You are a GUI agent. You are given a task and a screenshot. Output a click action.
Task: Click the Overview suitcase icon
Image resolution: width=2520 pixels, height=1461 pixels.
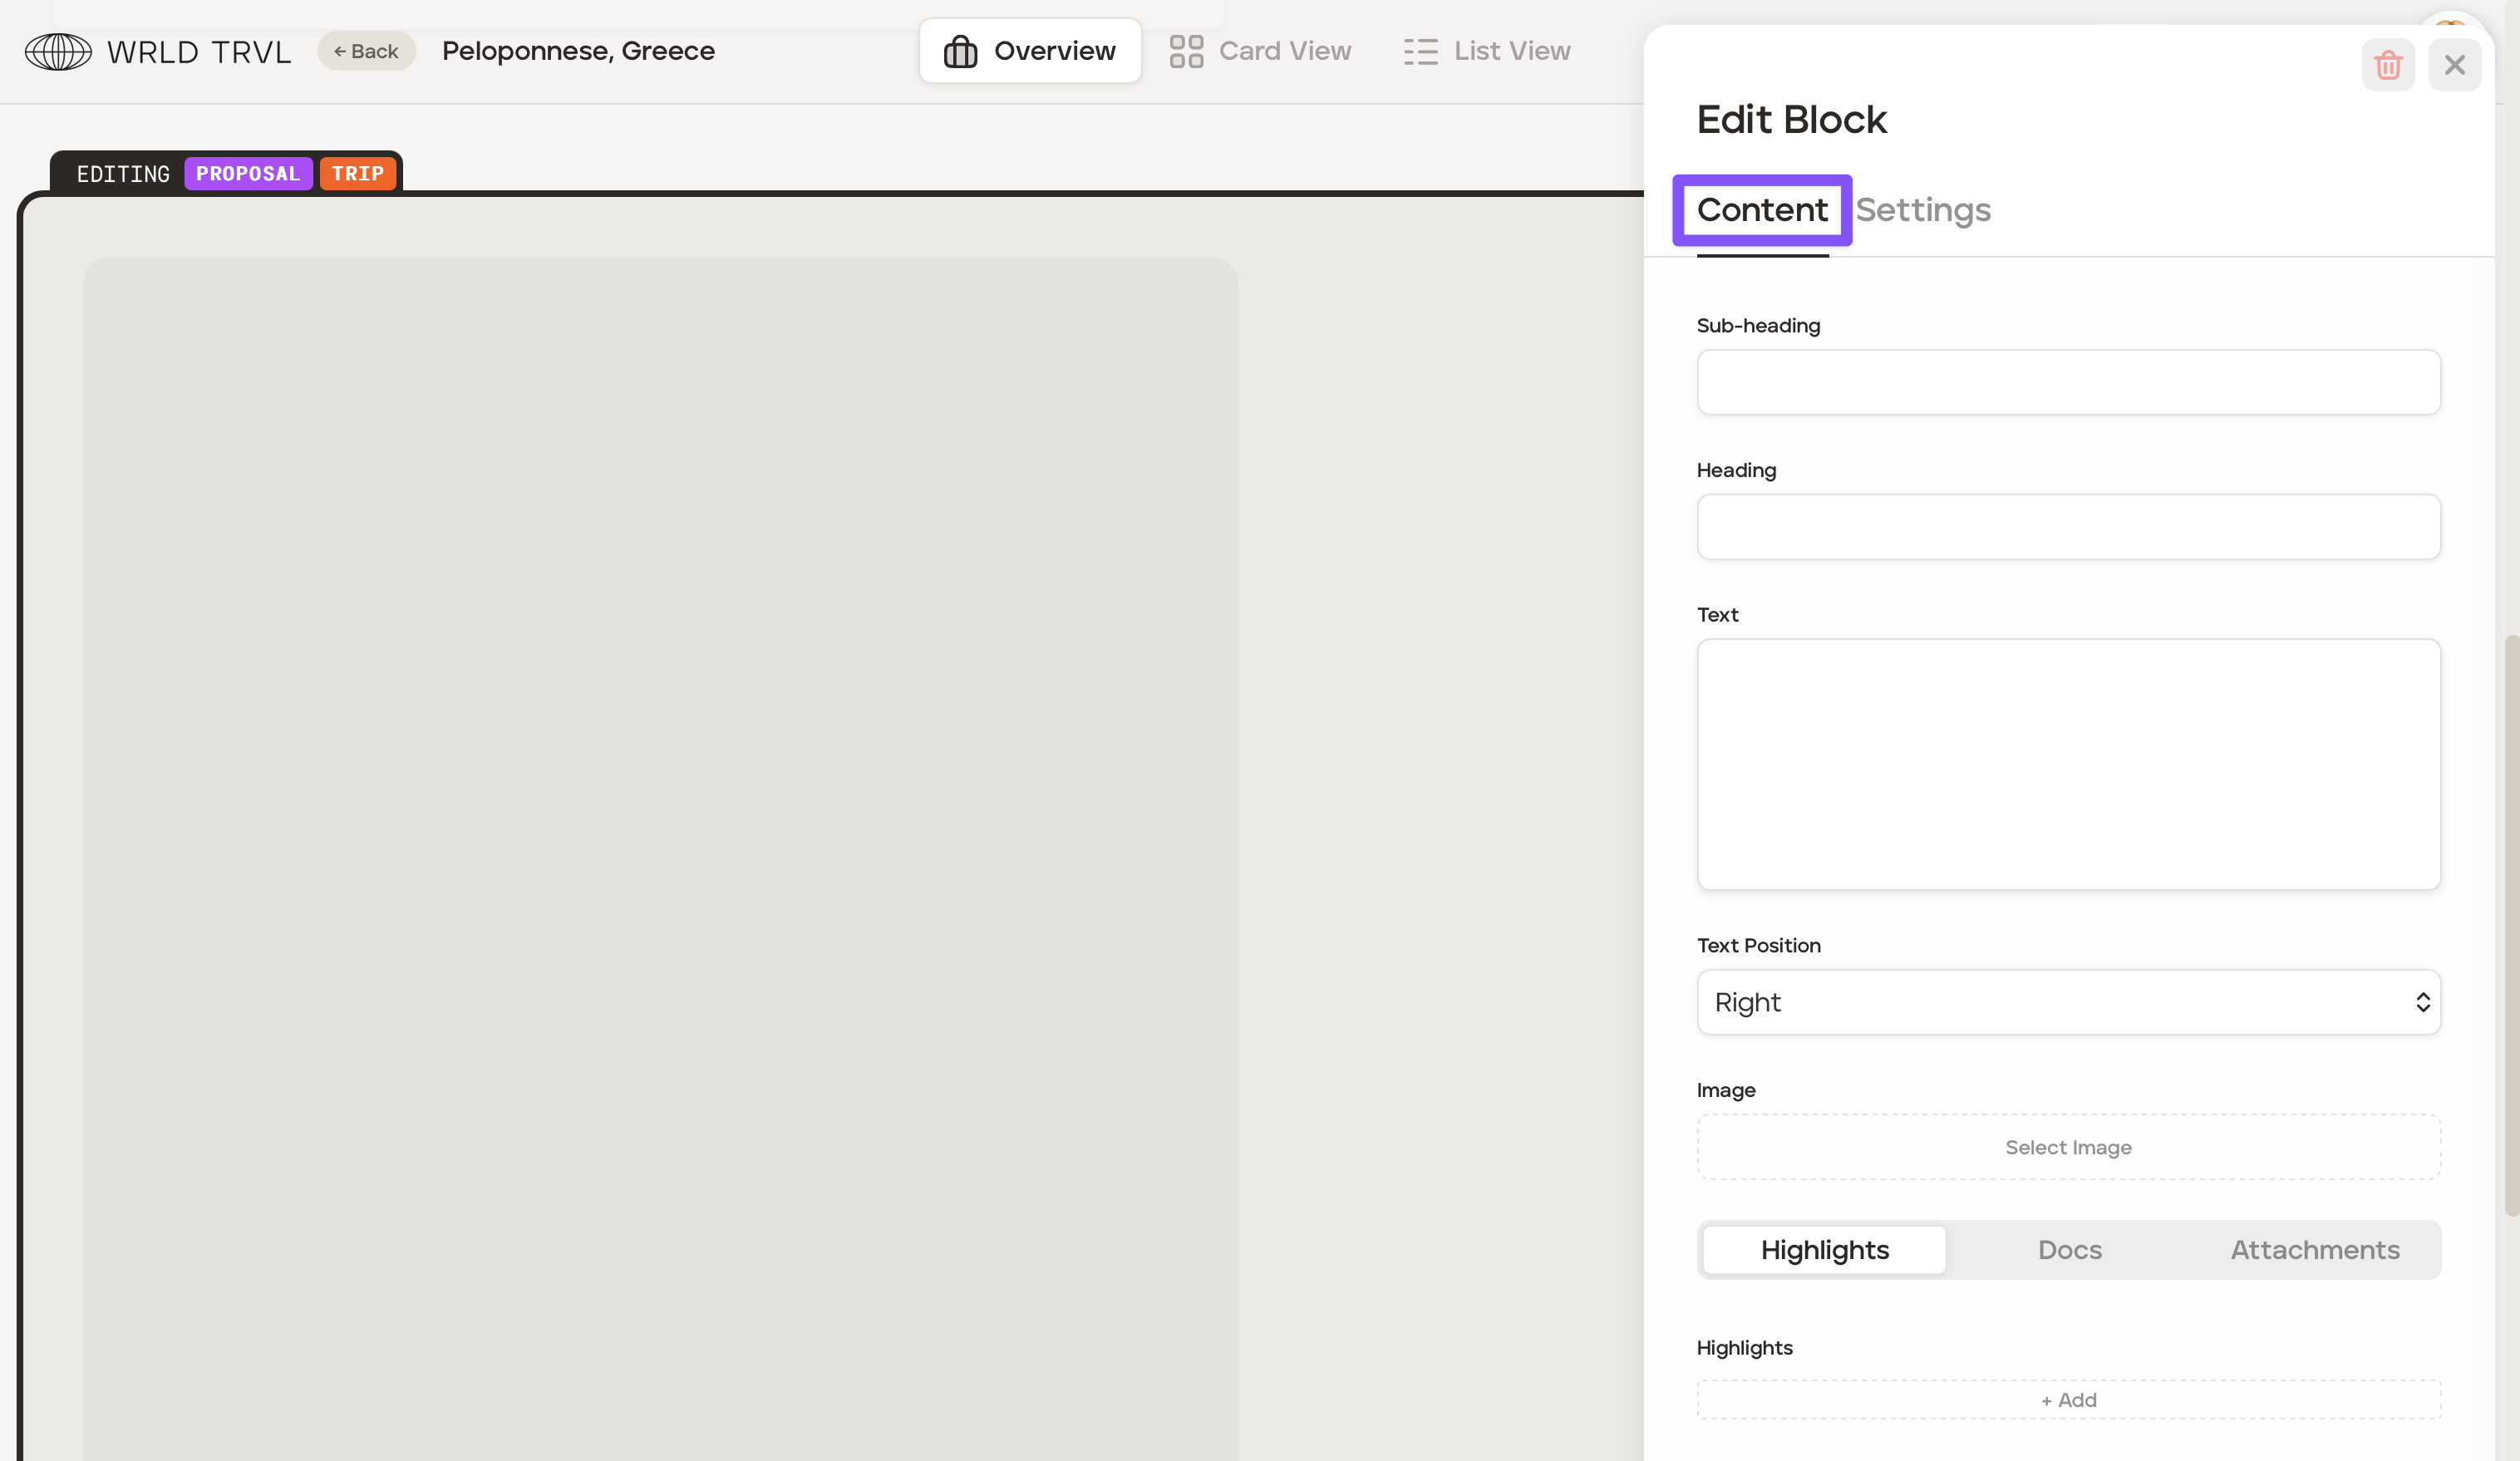[x=960, y=51]
